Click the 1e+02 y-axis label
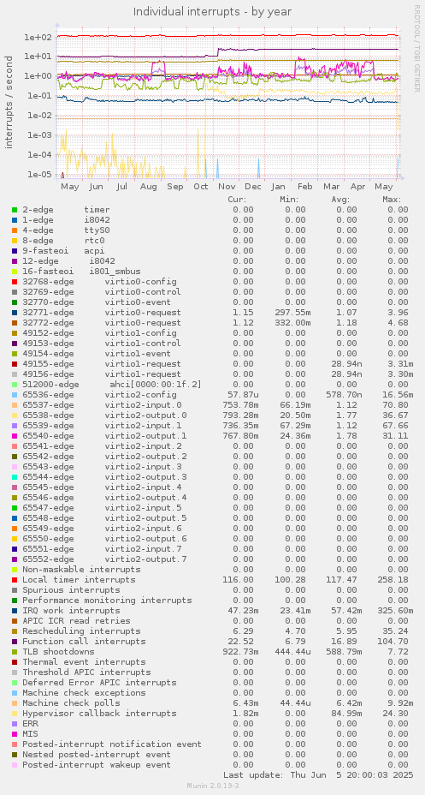The height and width of the screenshot is (795, 425). point(39,37)
